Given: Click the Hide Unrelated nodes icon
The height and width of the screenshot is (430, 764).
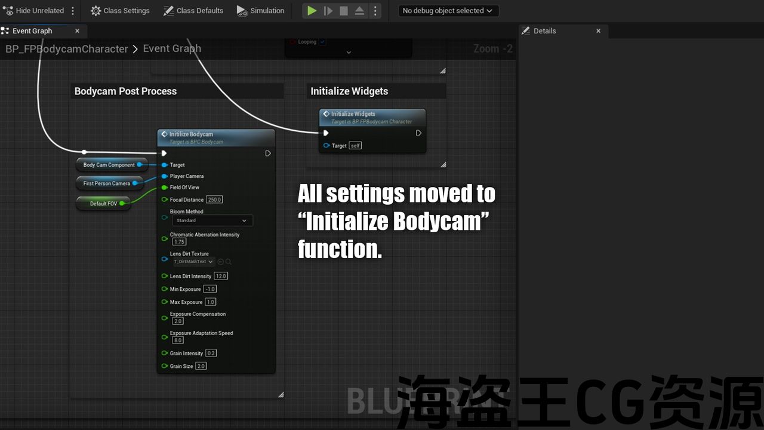Looking at the screenshot, I should 9,11.
